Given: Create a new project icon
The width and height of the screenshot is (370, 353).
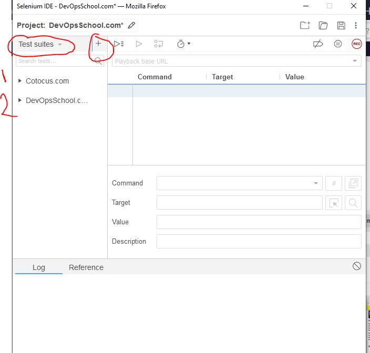Looking at the screenshot, I should point(305,25).
